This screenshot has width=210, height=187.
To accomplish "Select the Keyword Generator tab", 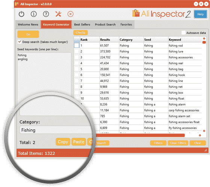I will click(x=56, y=25).
